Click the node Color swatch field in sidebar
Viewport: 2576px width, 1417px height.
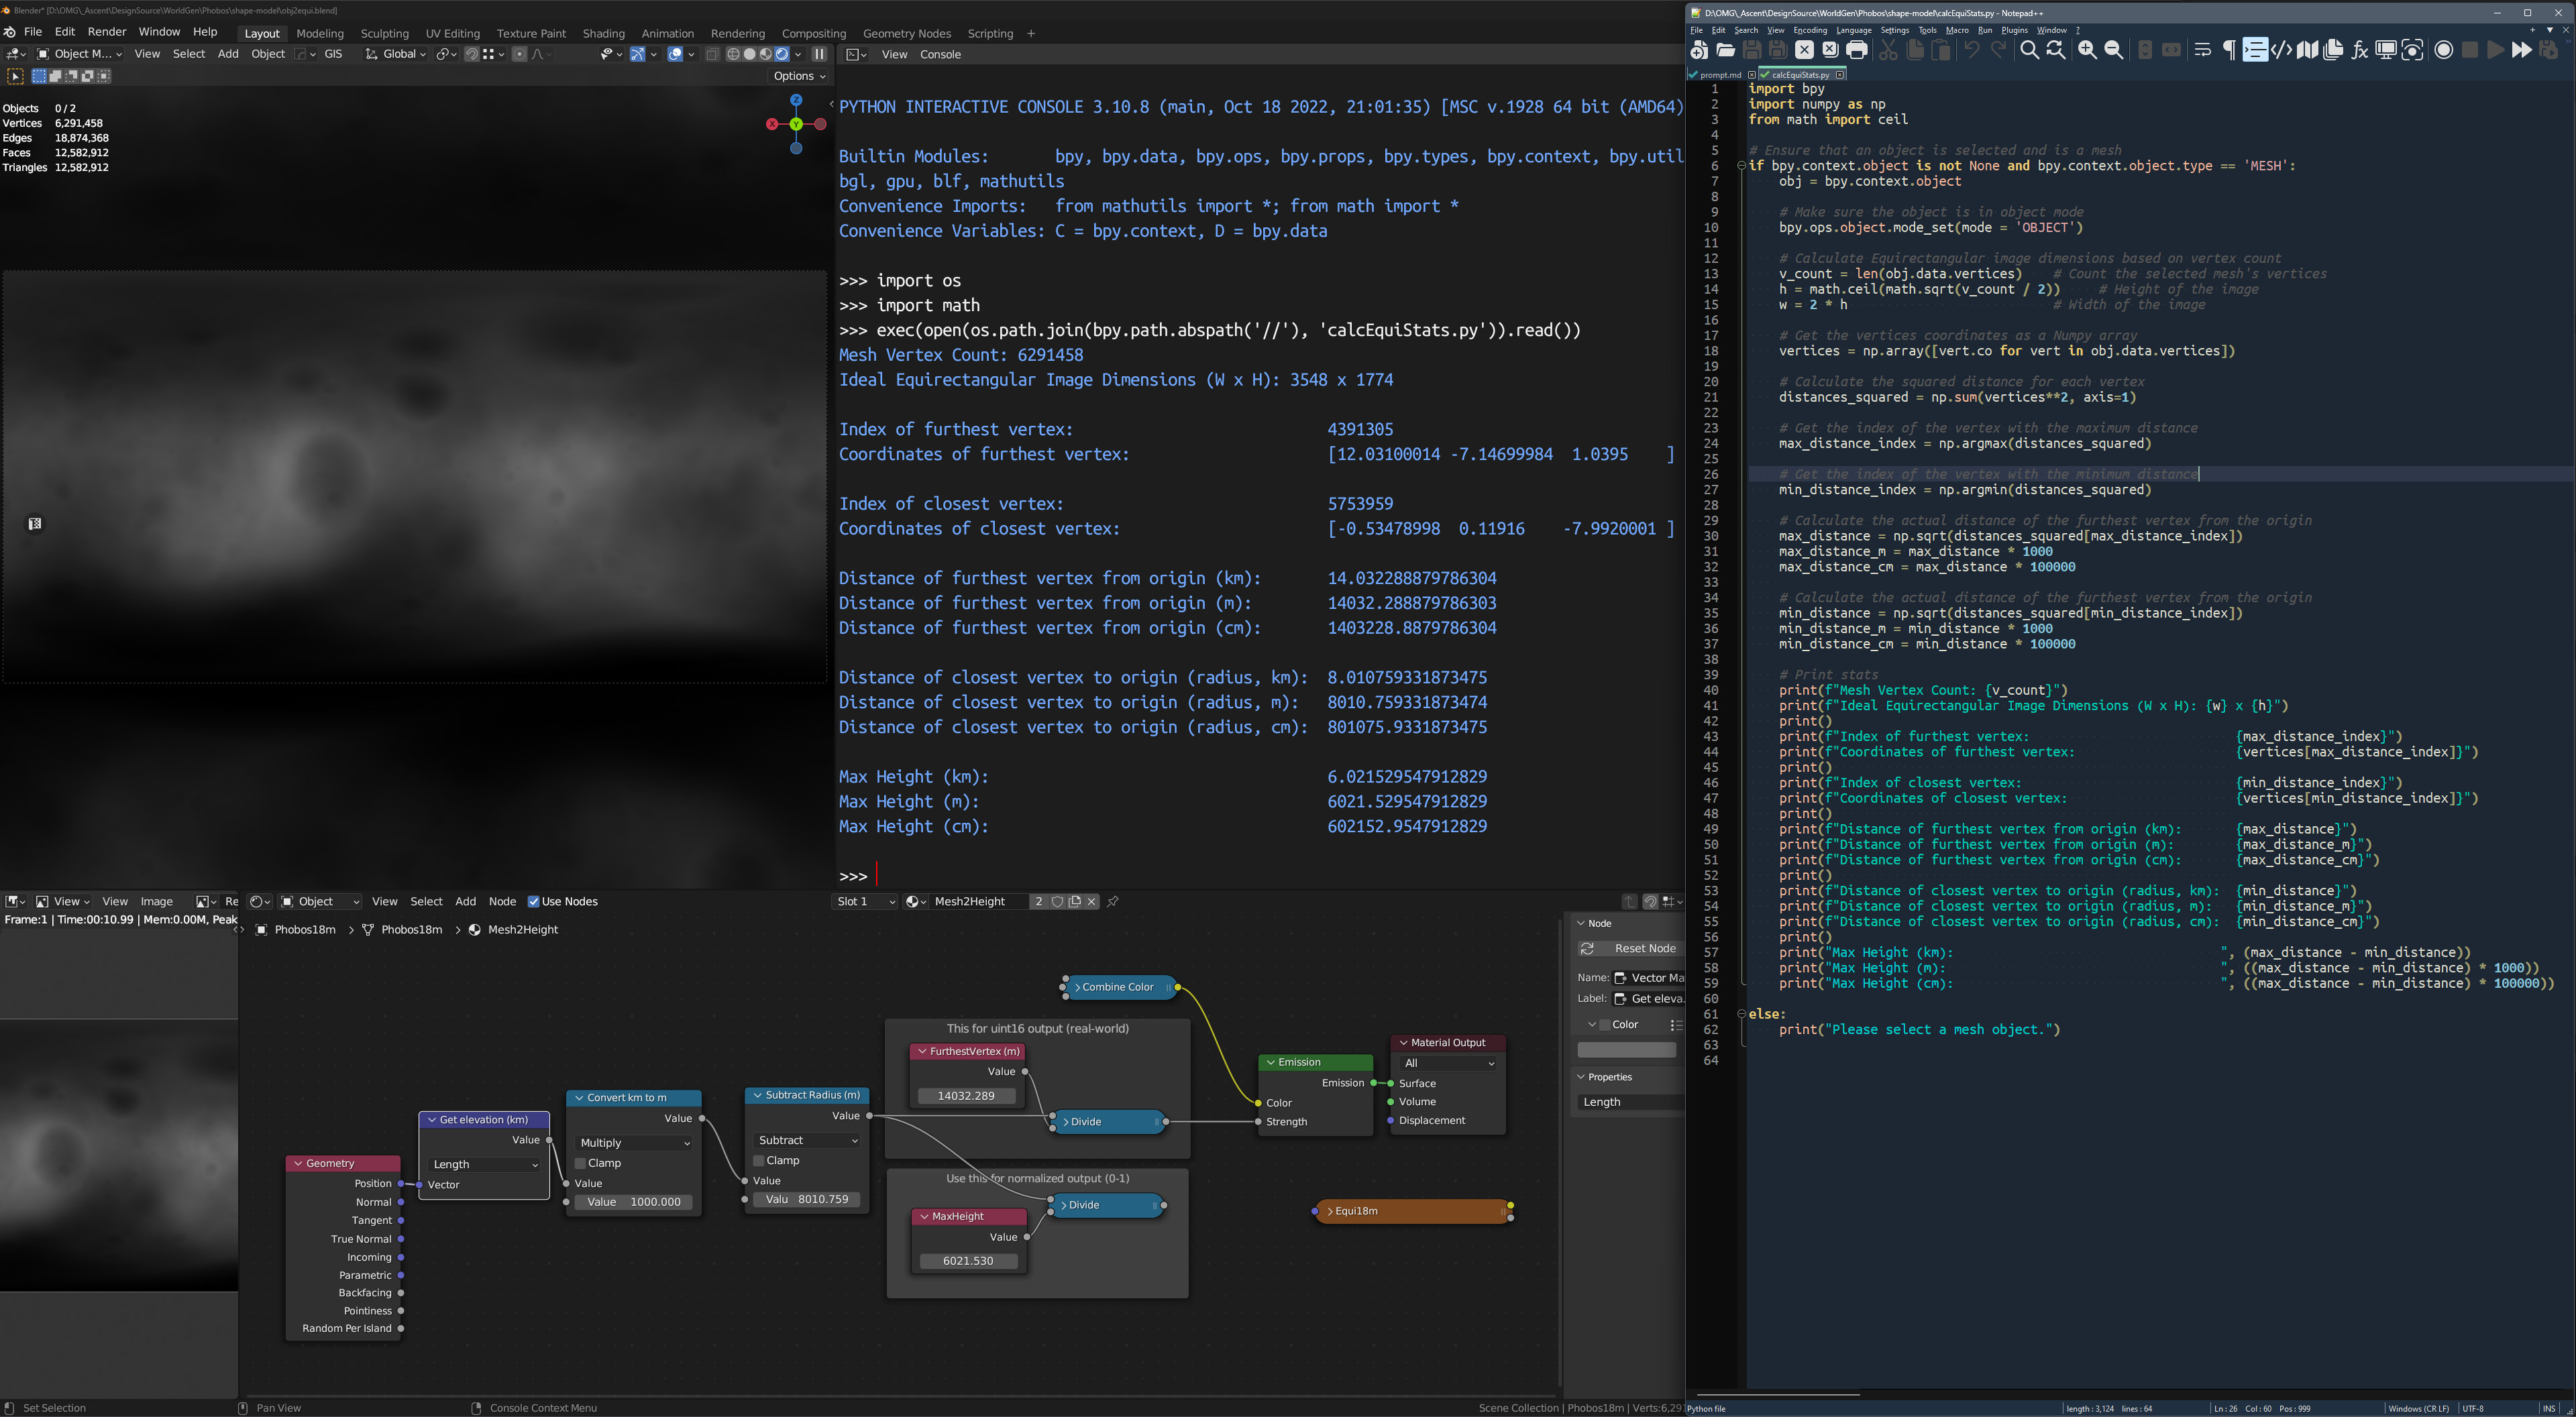pos(1626,1049)
